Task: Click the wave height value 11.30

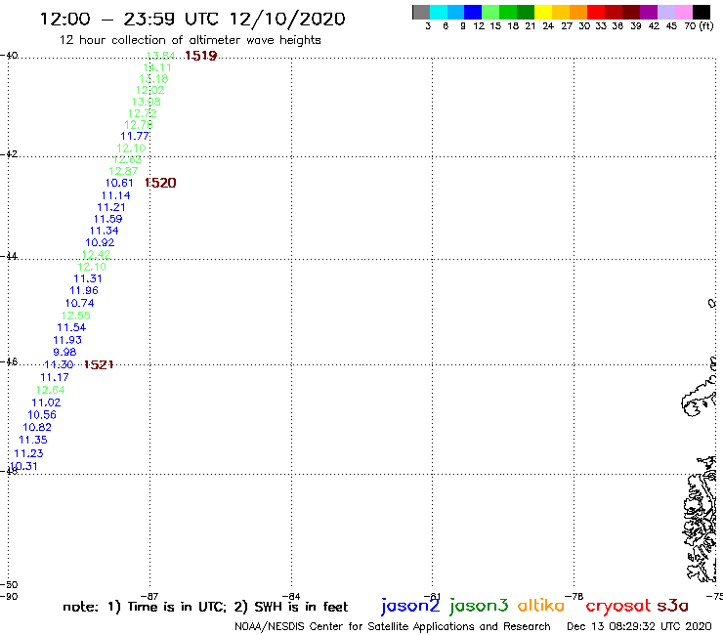Action: point(59,364)
